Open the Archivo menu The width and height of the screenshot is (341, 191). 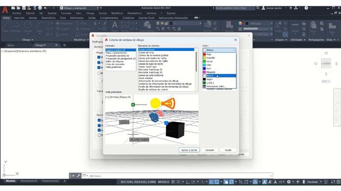(x=17, y=13)
